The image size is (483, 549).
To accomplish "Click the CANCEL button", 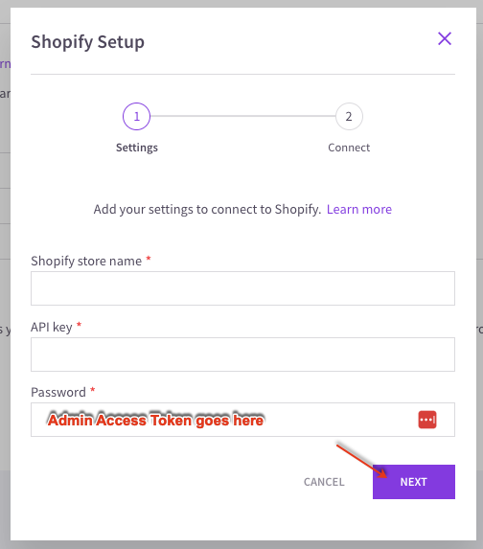I will coord(324,482).
